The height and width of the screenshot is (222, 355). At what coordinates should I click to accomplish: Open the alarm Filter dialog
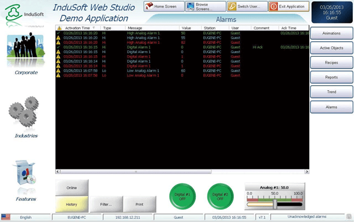tap(106, 204)
